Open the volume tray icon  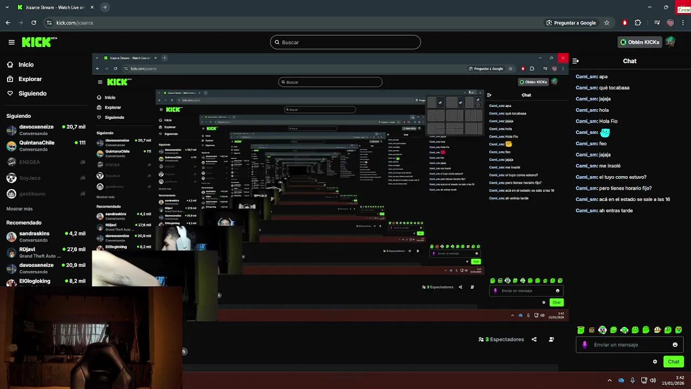[x=654, y=380]
